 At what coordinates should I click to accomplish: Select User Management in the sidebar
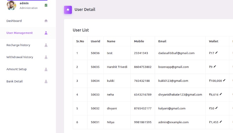pos(19,33)
